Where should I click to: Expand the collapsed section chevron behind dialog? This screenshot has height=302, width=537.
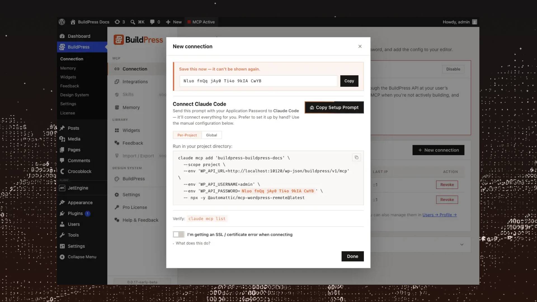[x=462, y=244]
